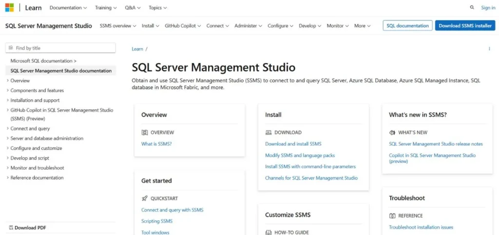Image resolution: width=499 pixels, height=235 pixels.
Task: Click the Find by title filter field
Action: (60, 48)
